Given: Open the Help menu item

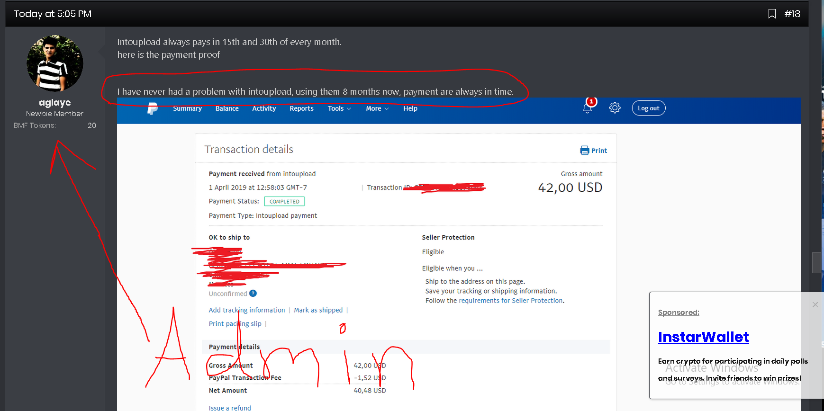Looking at the screenshot, I should [410, 108].
